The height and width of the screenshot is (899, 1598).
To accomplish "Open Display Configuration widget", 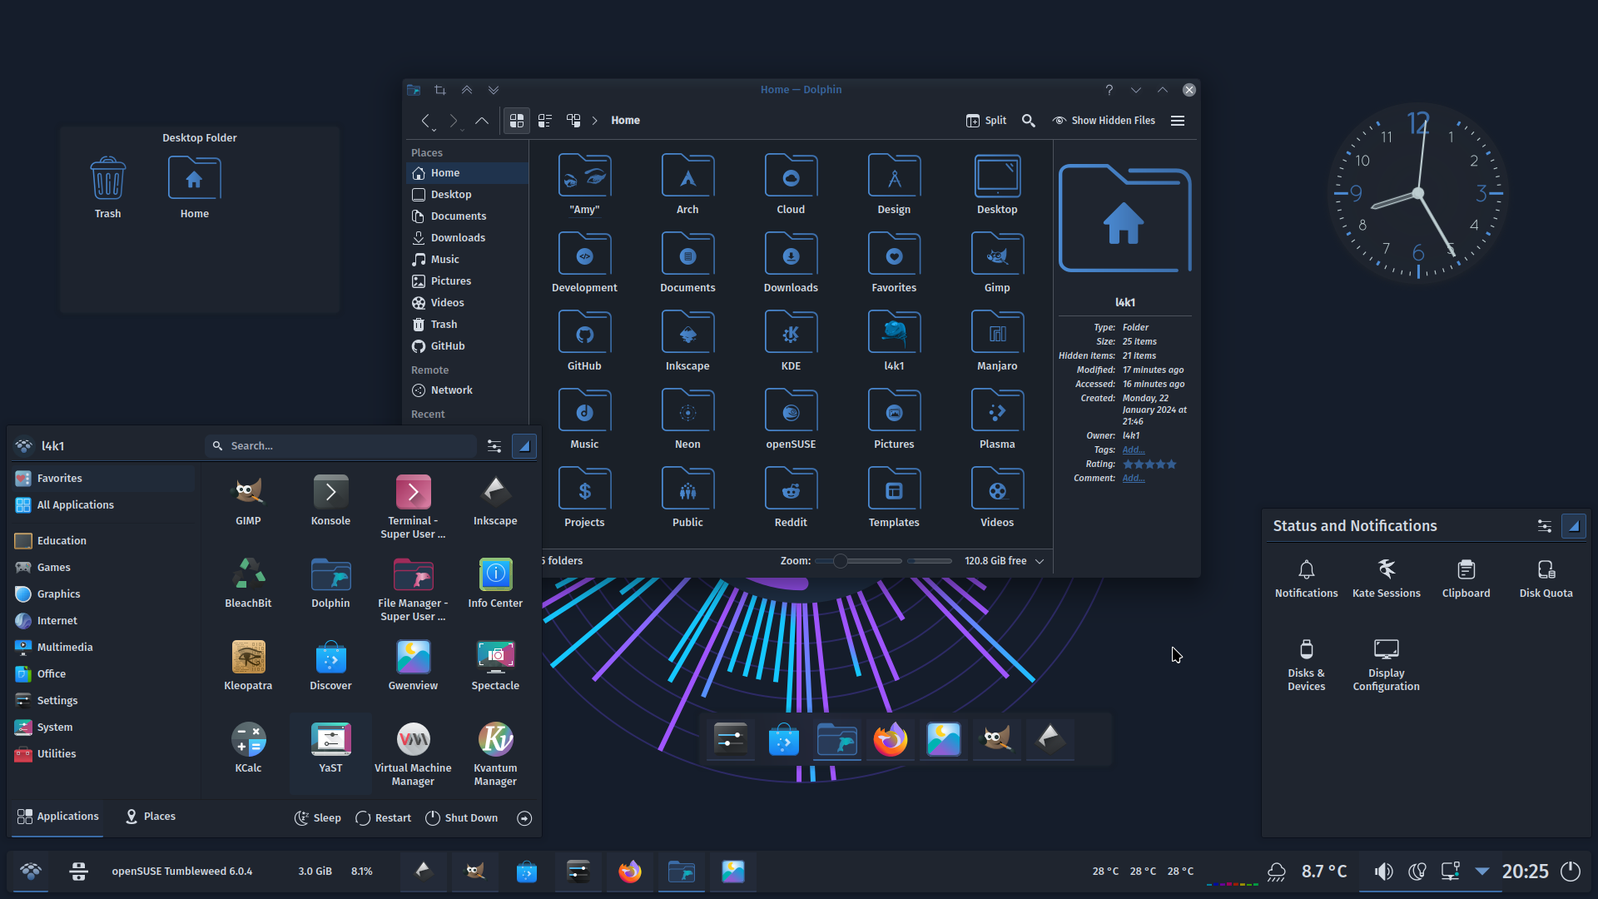I will [1386, 665].
